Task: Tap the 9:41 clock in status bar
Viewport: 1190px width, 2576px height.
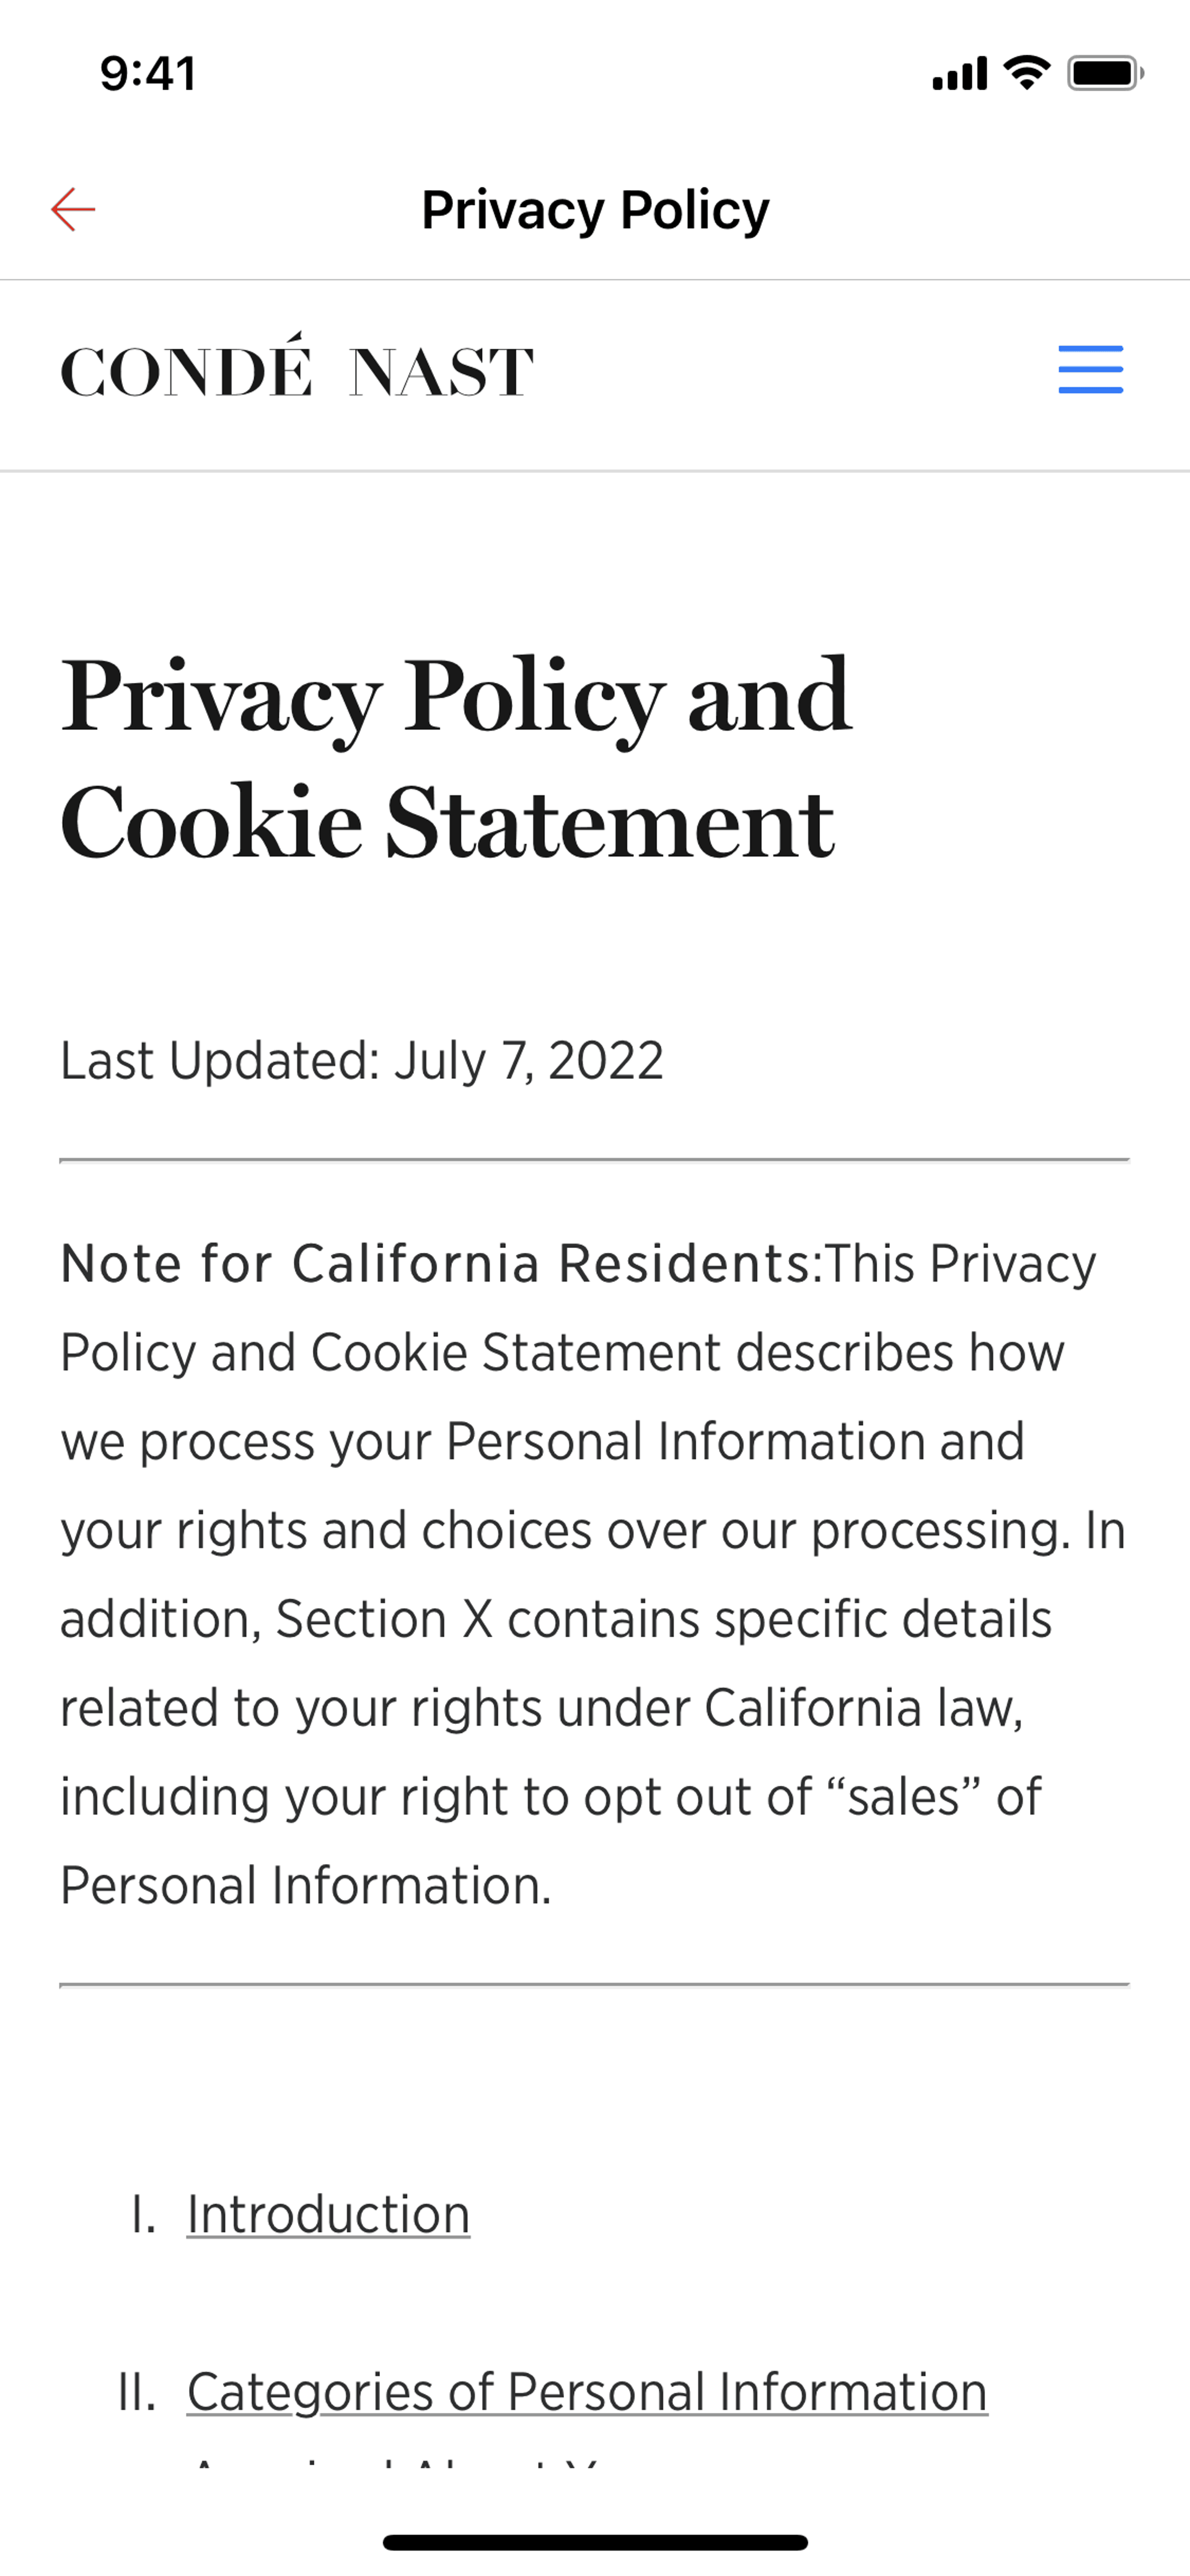Action: coord(148,73)
